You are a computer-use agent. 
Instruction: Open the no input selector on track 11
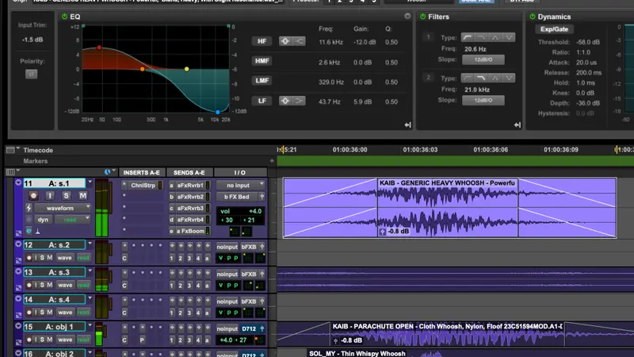[x=241, y=186]
